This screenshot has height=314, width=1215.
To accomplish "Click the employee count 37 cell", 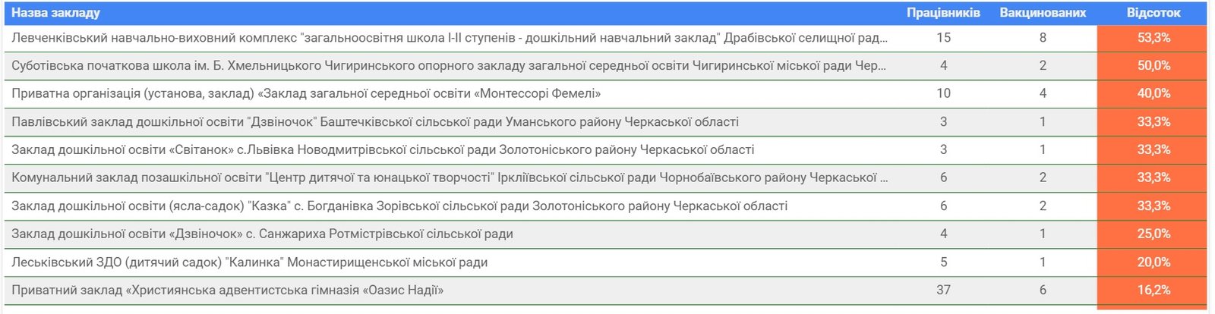I will [943, 290].
